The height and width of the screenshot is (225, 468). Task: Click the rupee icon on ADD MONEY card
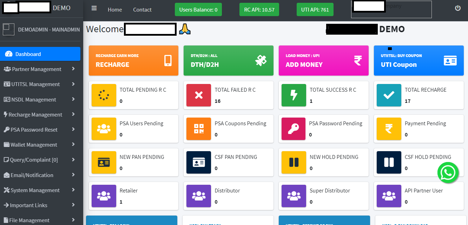[357, 60]
